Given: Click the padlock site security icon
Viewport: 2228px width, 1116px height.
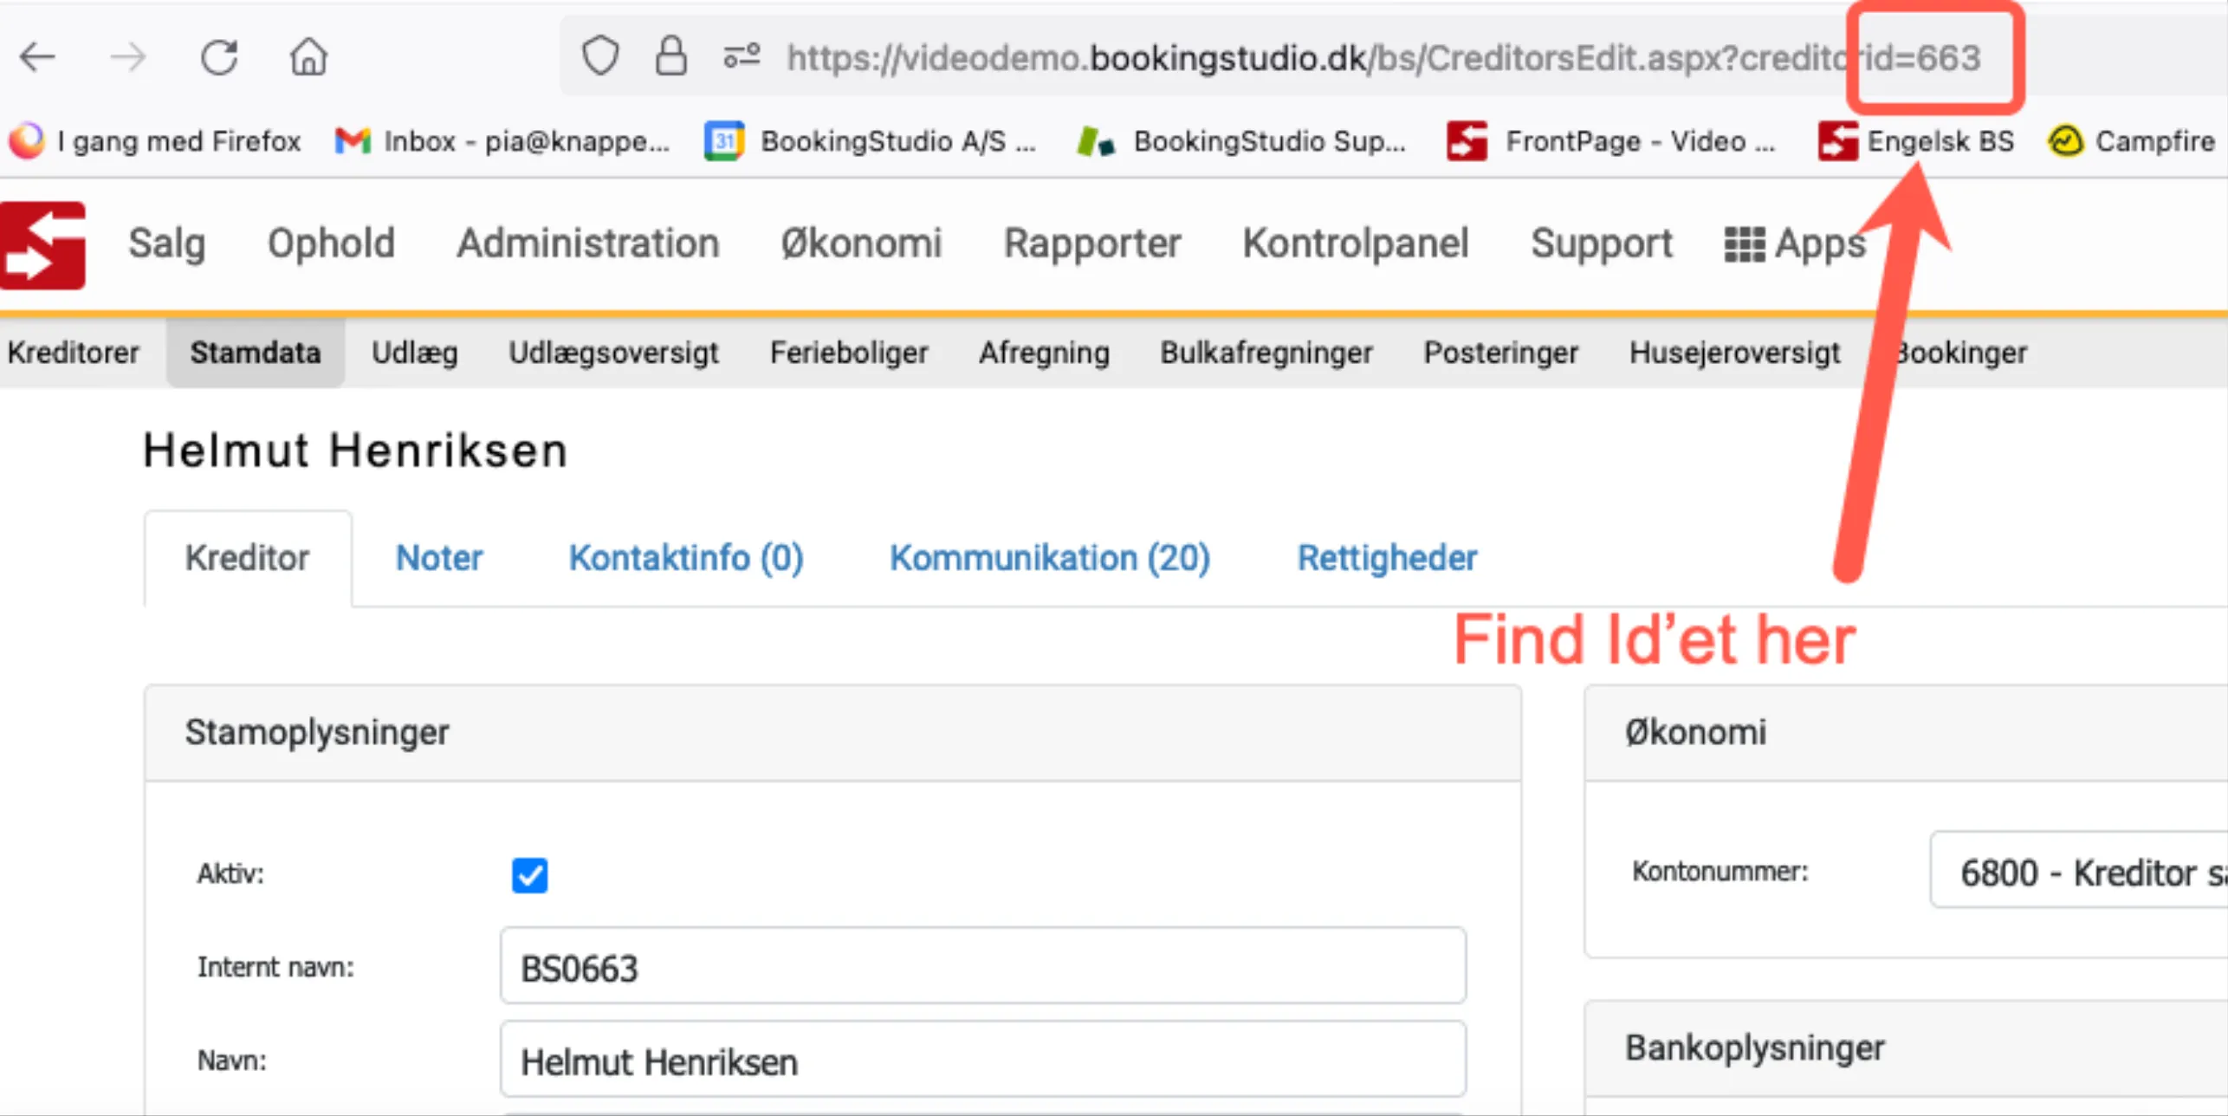Looking at the screenshot, I should click(x=670, y=55).
